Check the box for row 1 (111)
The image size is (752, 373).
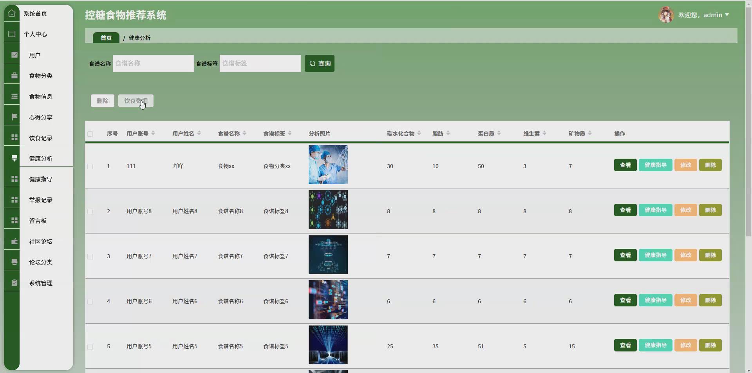[90, 167]
